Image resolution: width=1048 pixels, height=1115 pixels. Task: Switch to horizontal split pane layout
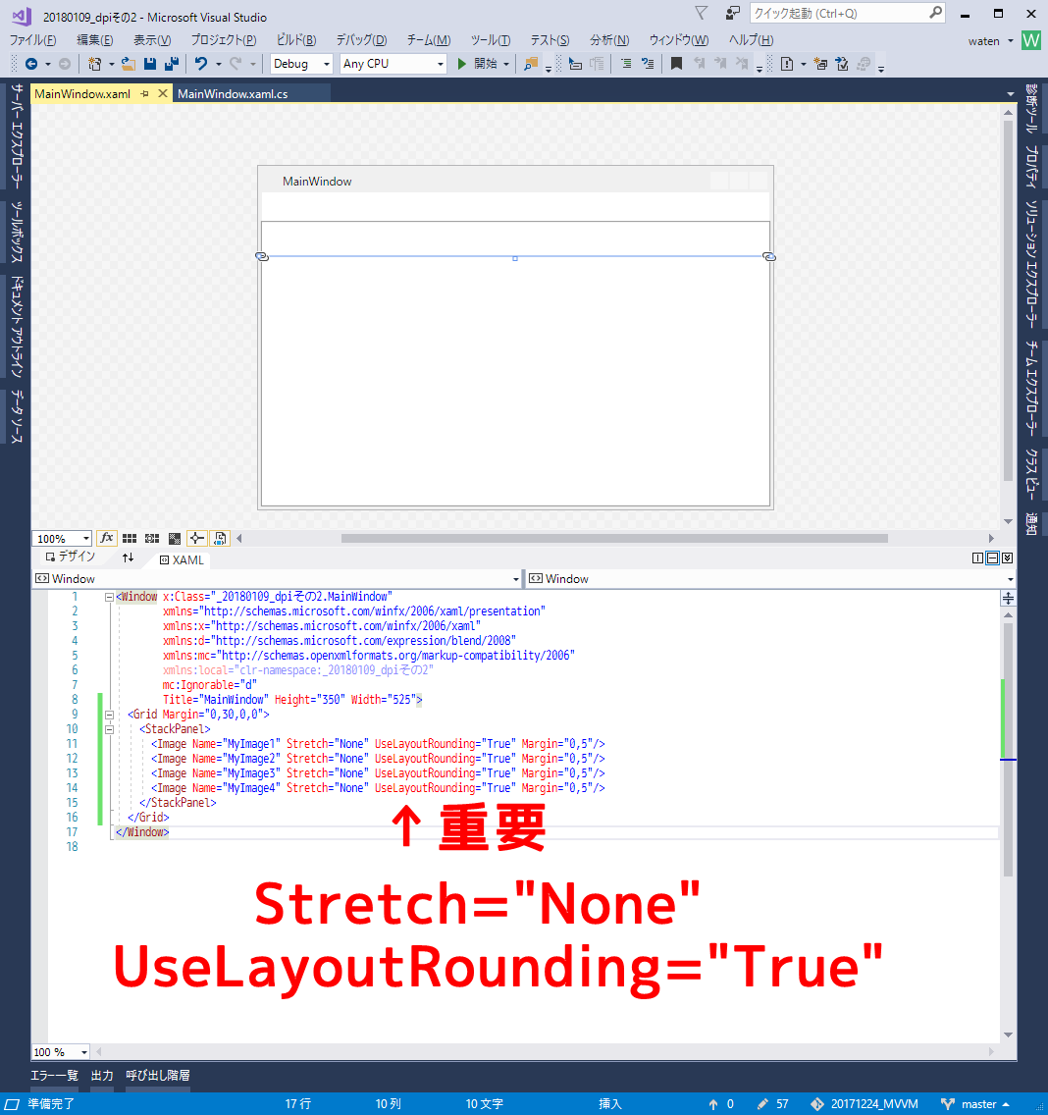tap(992, 558)
